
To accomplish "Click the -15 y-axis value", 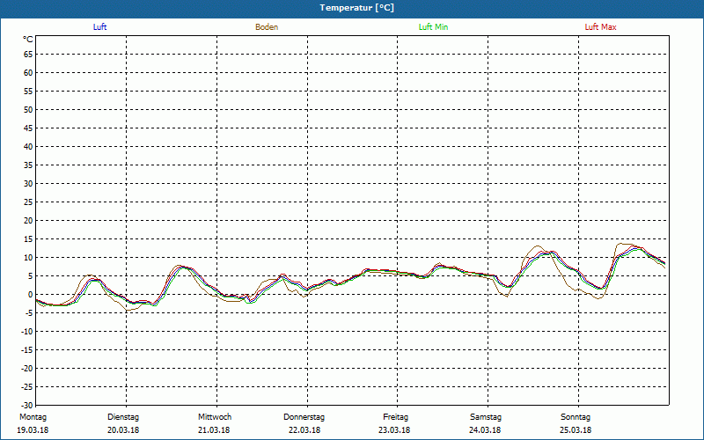I will [x=27, y=349].
